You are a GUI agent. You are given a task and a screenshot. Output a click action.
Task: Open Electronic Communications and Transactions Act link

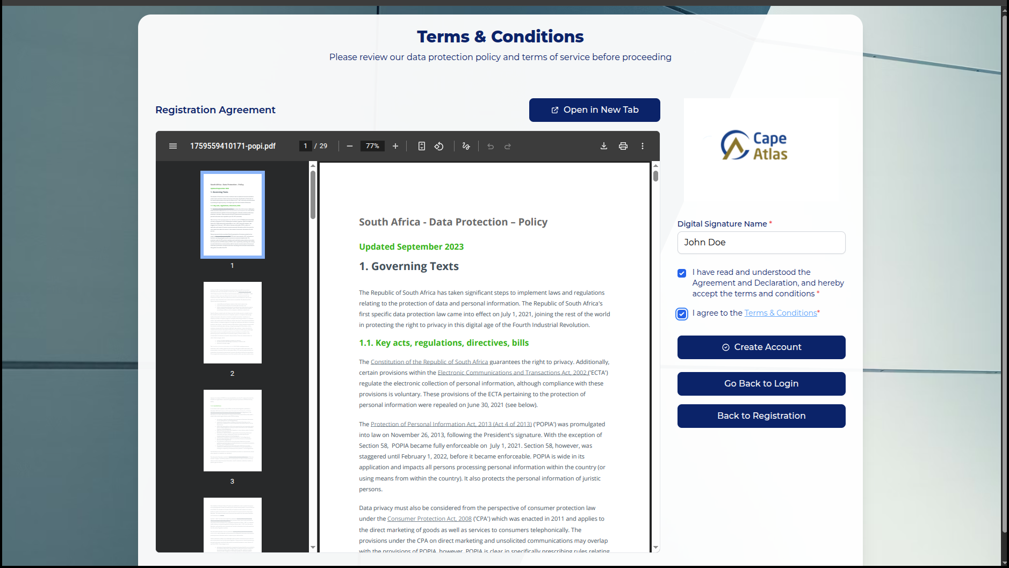point(512,373)
